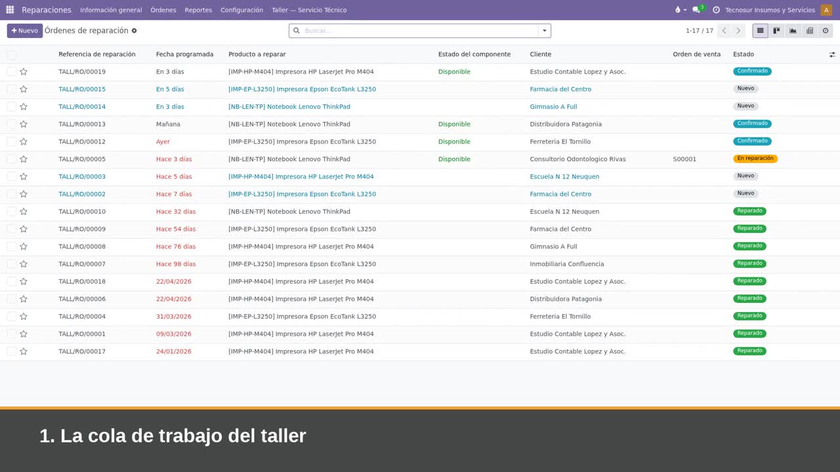Open the activities clock icon in the navbar
This screenshot has height=472, width=840.
click(716, 10)
